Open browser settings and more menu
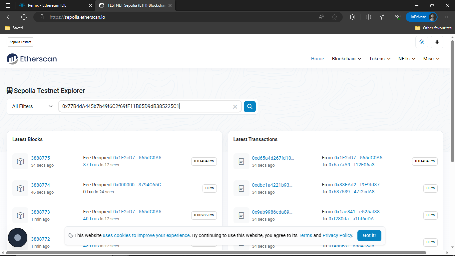 446,17
